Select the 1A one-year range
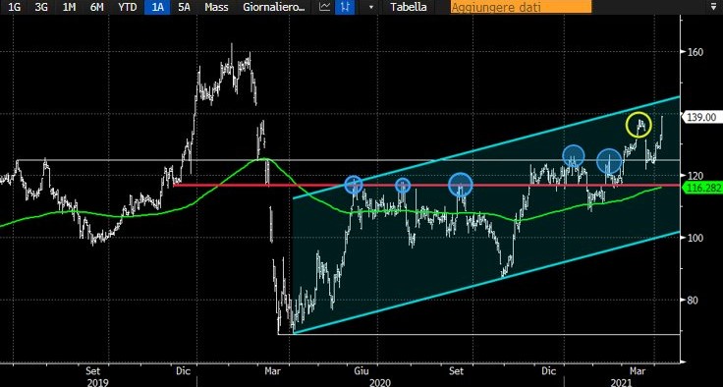This screenshot has width=723, height=387. [x=158, y=7]
